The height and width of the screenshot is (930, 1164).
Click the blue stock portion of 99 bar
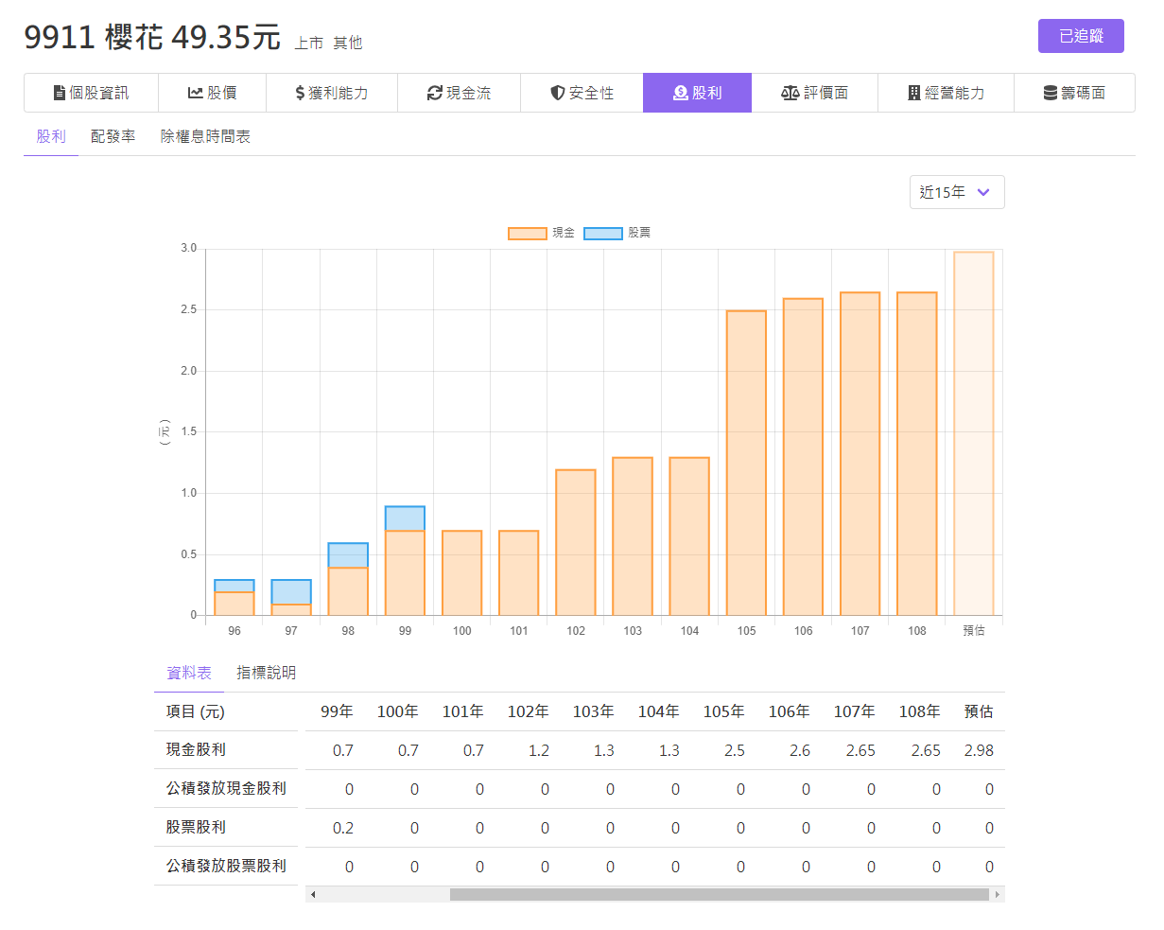click(x=405, y=518)
